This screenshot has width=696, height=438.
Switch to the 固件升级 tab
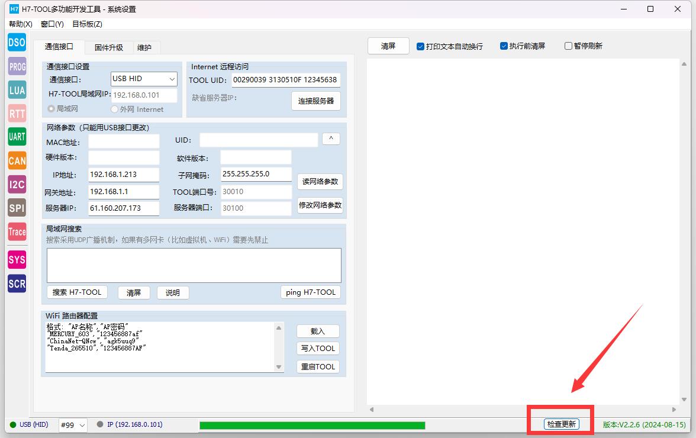(109, 47)
